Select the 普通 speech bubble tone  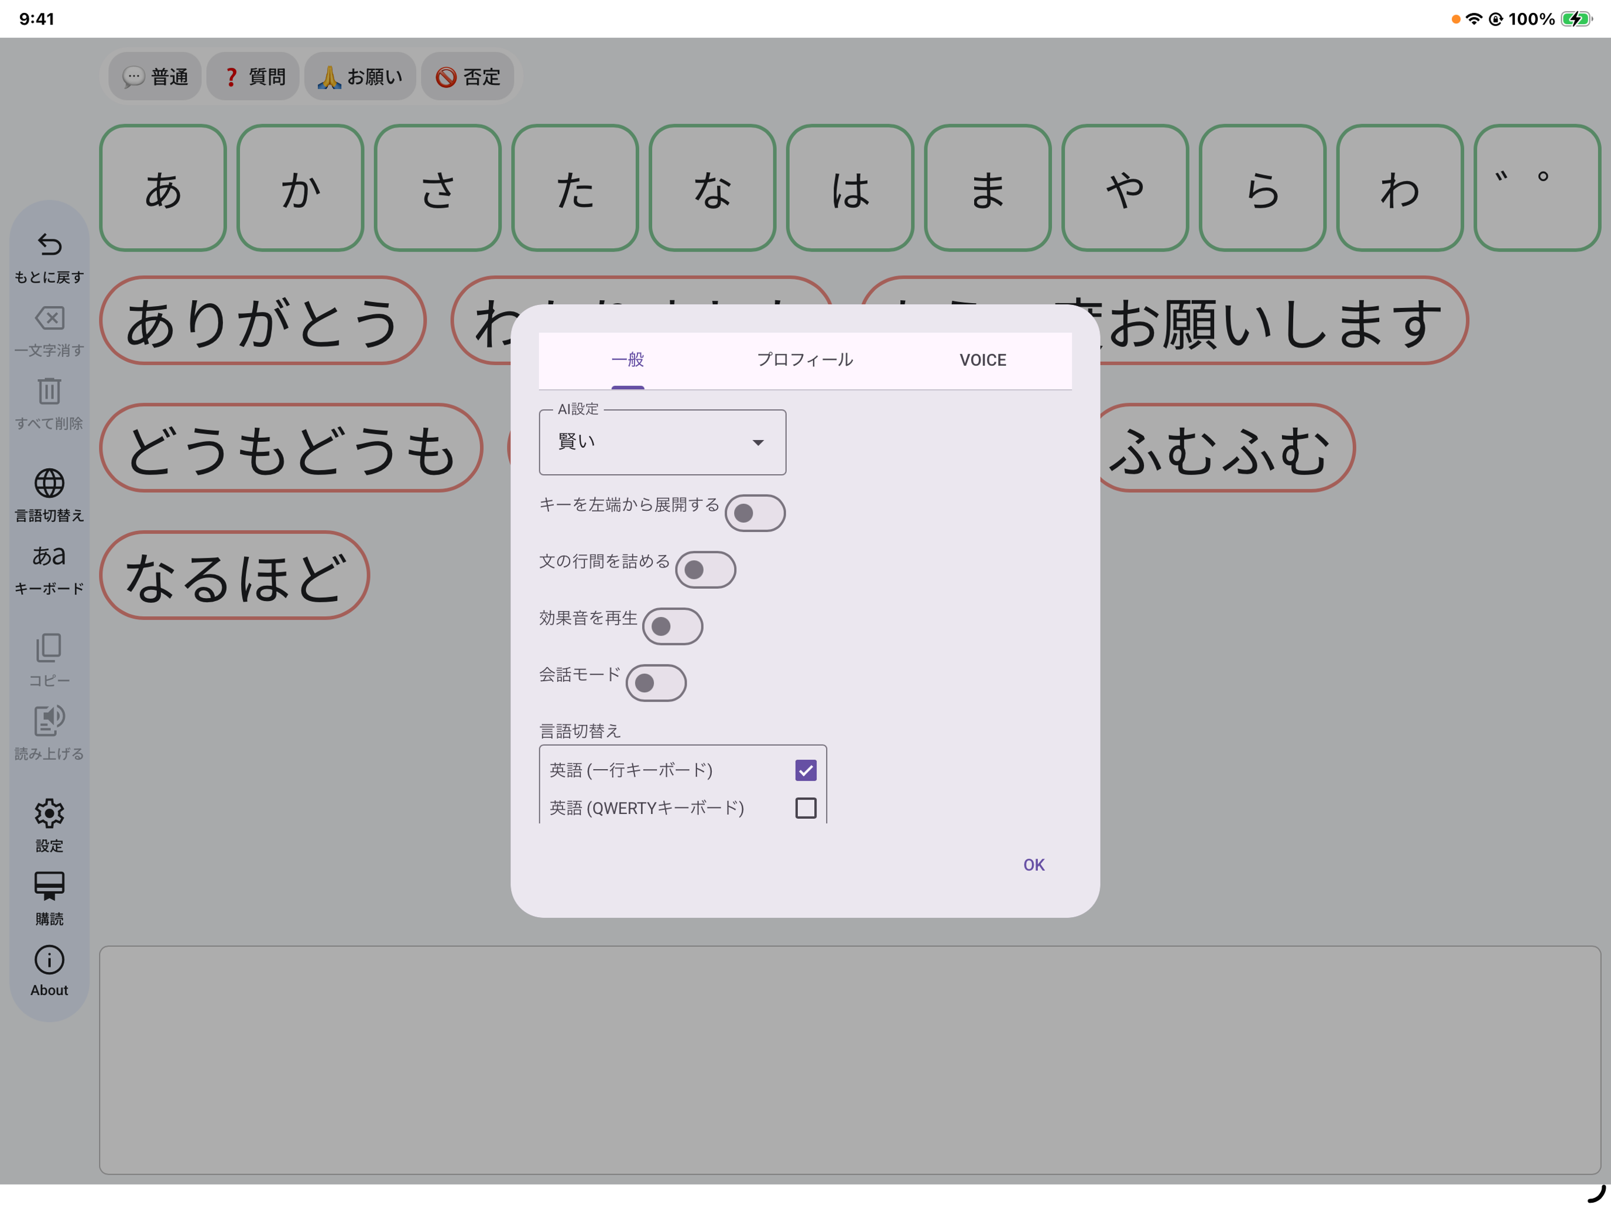coord(155,77)
